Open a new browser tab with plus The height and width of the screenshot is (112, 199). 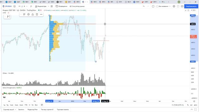[169, 2]
